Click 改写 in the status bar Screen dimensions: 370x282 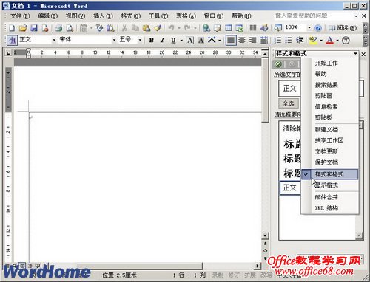pyautogui.click(x=266, y=275)
